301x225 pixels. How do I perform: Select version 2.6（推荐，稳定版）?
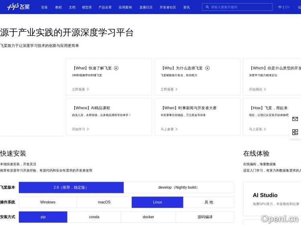click(x=71, y=187)
